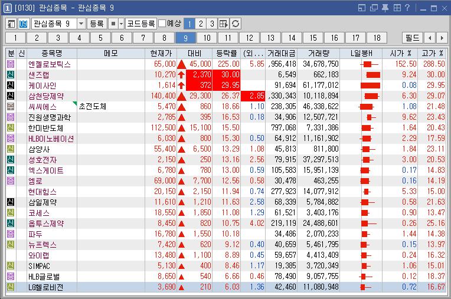Click the market icon beside 엑스게이트
The width and height of the screenshot is (451, 299).
[11, 170]
